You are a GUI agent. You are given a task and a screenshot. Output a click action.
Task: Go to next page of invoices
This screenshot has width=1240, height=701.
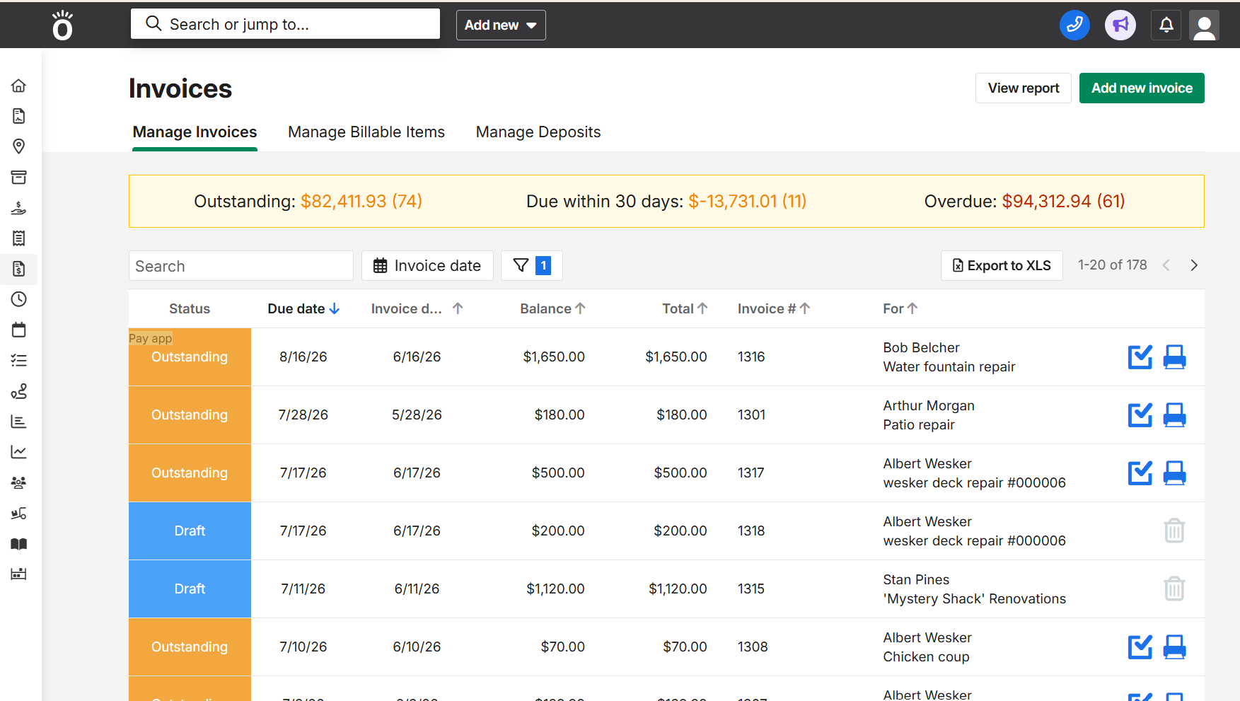tap(1194, 265)
